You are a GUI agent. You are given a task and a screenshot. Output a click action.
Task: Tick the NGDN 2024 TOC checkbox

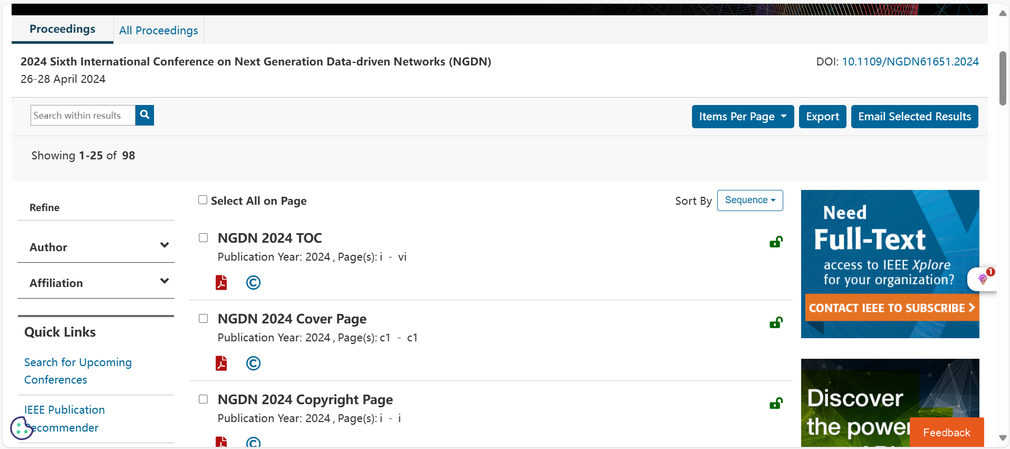pyautogui.click(x=203, y=238)
